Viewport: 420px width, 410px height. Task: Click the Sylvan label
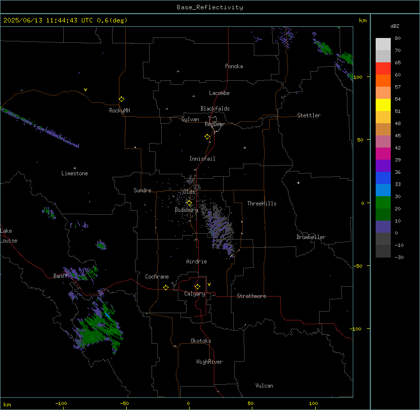[x=190, y=119]
